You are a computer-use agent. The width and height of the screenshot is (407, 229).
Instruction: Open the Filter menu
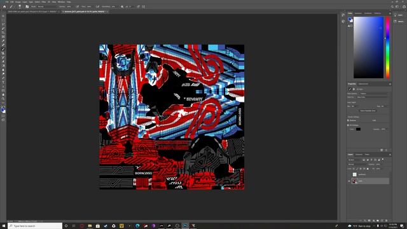43,2
